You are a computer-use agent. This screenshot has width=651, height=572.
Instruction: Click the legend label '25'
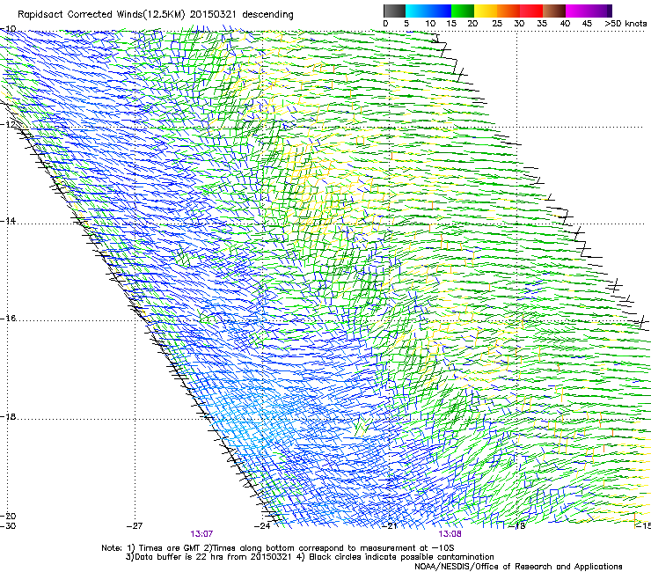[497, 24]
